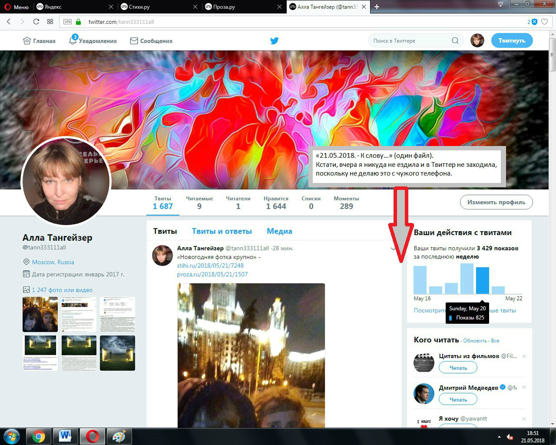
Task: Click the search magnifier icon
Action: 455,41
